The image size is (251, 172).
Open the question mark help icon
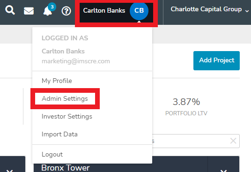click(x=66, y=11)
